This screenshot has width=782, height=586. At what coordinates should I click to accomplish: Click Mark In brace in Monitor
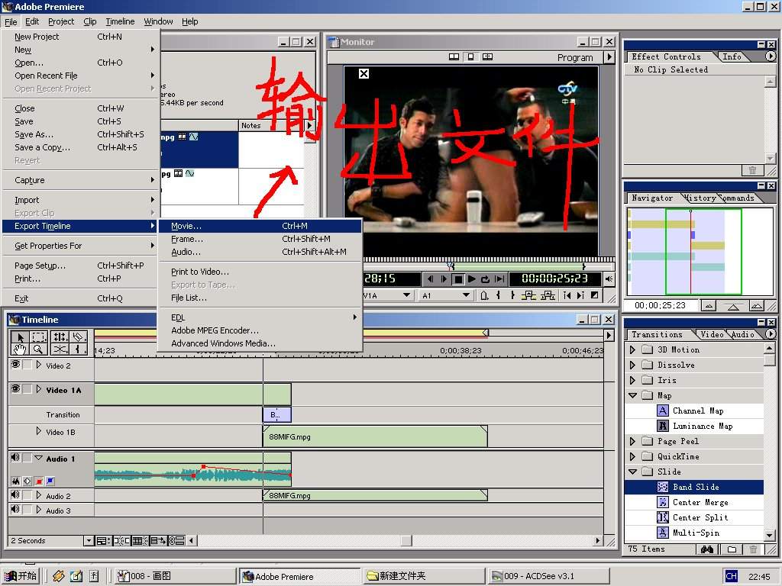click(x=498, y=295)
